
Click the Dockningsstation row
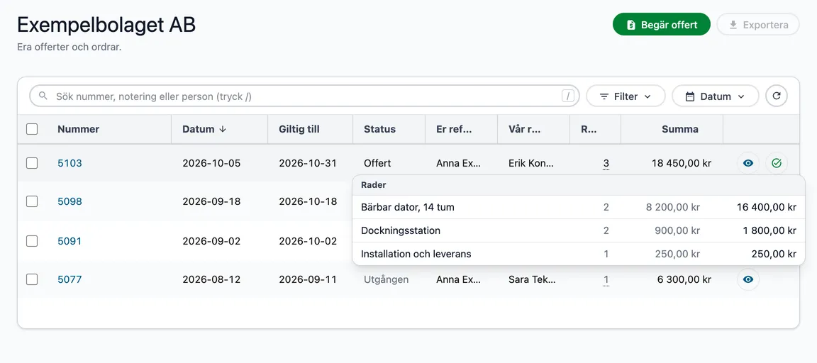579,230
